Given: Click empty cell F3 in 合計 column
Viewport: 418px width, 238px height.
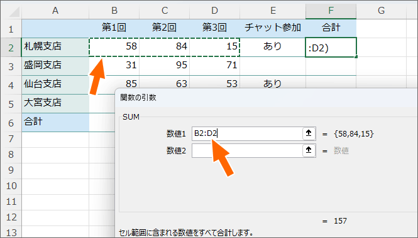Looking at the screenshot, I should pos(331,66).
